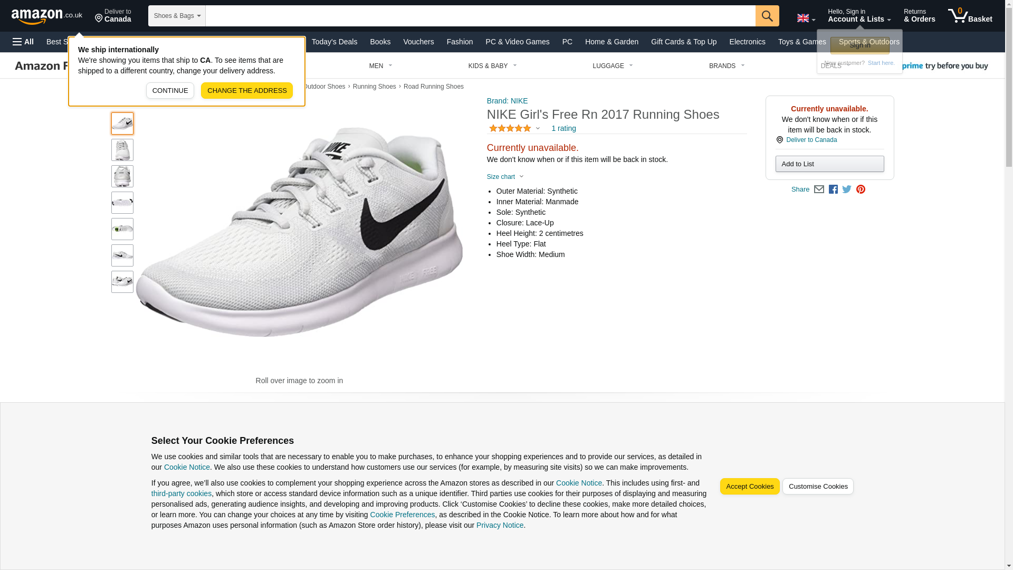Open the All hamburger menu

[x=23, y=42]
